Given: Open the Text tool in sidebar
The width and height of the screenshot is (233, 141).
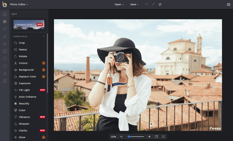Looking at the screenshot, I should coord(5,73).
